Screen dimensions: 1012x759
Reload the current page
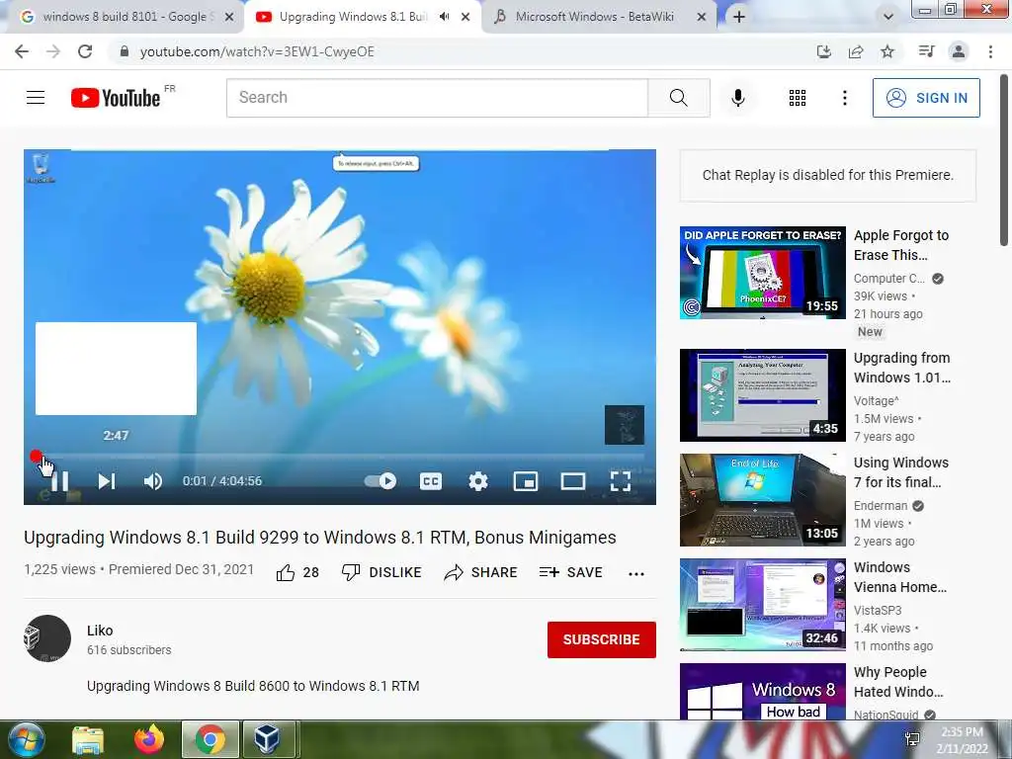pos(85,51)
